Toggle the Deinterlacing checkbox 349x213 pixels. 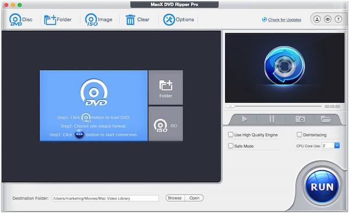(300, 135)
